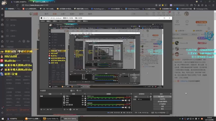Image resolution: width=216 pixels, height=121 pixels.
Task: Adjust the desktop audio volume slider
Action: tap(106, 107)
